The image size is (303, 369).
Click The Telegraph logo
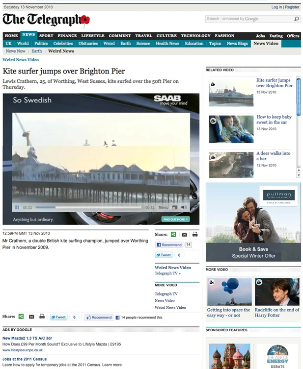tap(46, 20)
